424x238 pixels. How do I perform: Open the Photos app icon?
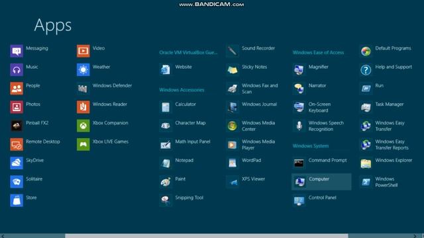click(x=17, y=107)
